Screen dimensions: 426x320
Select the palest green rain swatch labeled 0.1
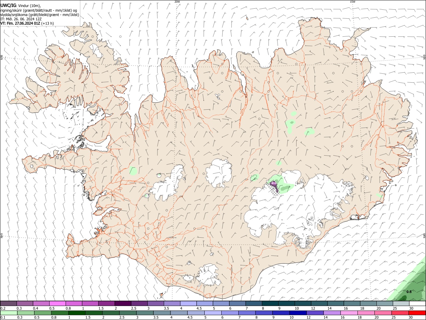(9, 313)
